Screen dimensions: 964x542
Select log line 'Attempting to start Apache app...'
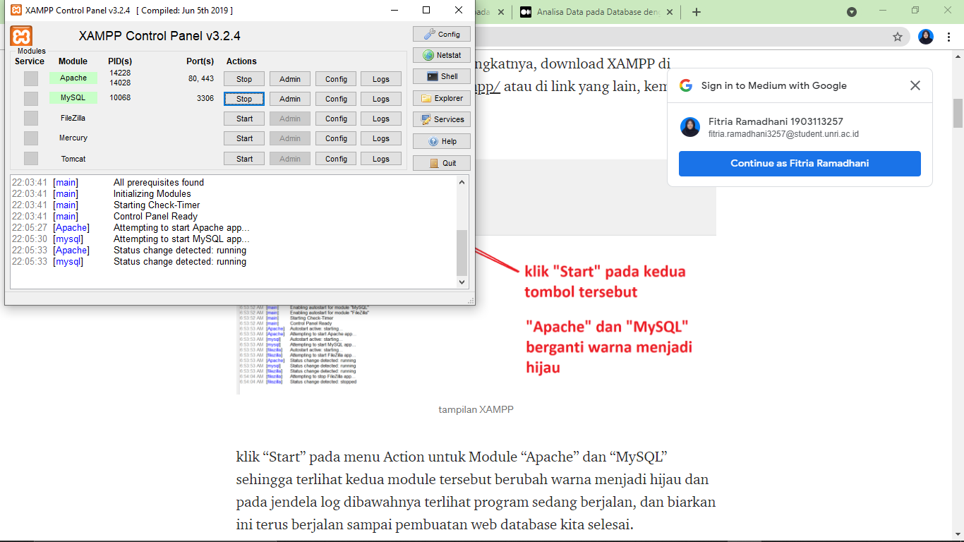pos(181,227)
